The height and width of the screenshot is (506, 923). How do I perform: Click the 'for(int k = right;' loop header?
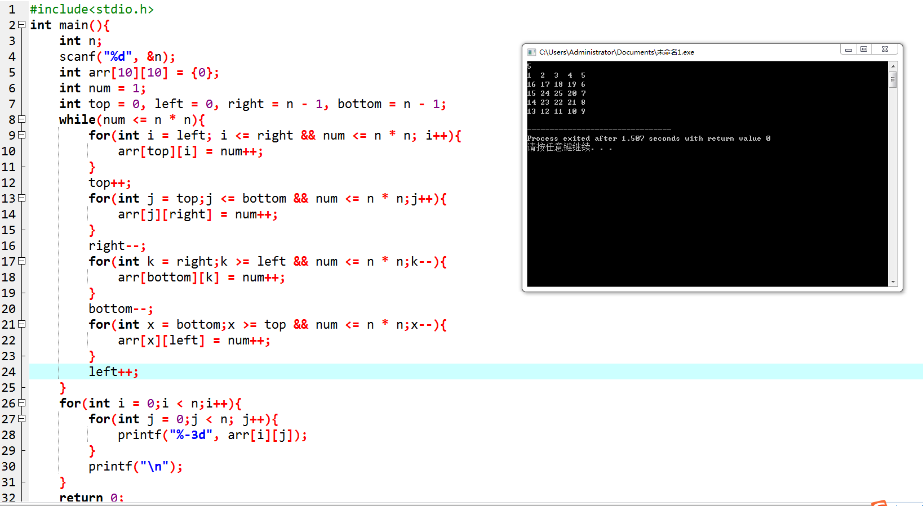268,261
